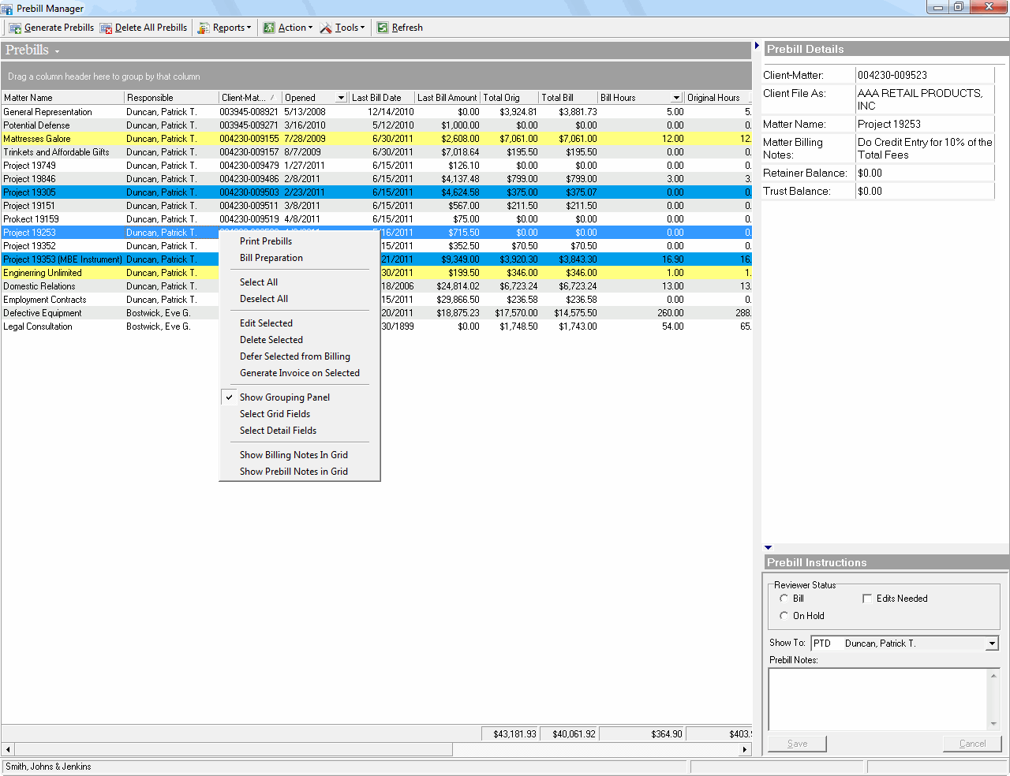
Task: Select the Bill reviewer status radio
Action: (784, 599)
